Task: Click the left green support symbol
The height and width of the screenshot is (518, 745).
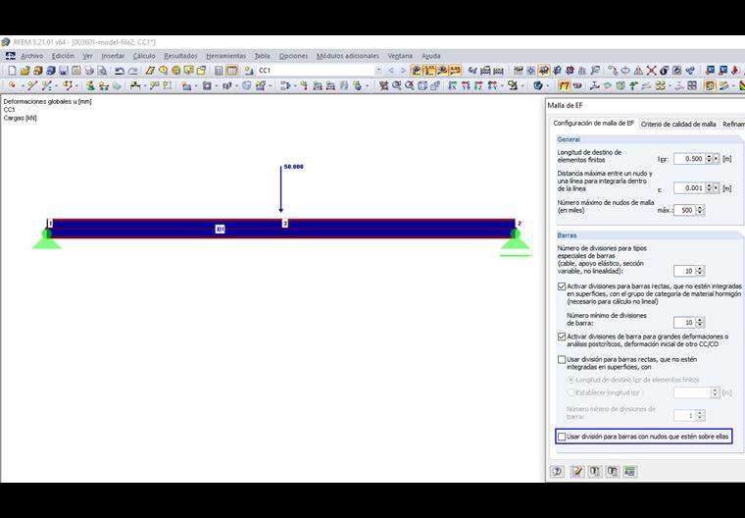Action: (47, 239)
